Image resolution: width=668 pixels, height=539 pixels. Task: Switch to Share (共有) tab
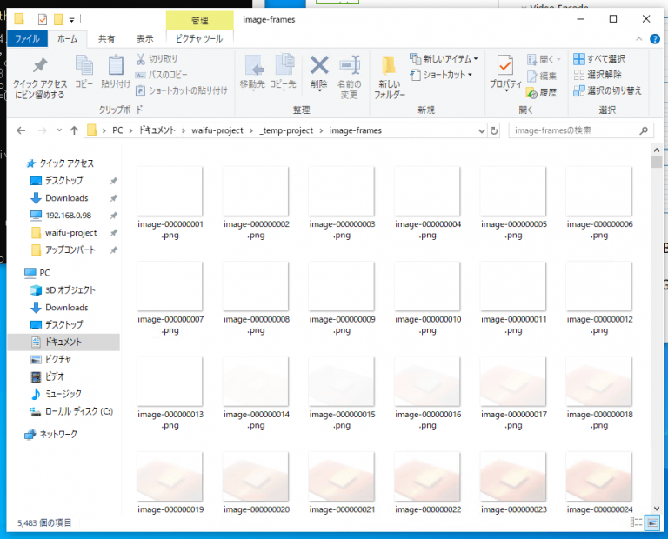pyautogui.click(x=106, y=39)
